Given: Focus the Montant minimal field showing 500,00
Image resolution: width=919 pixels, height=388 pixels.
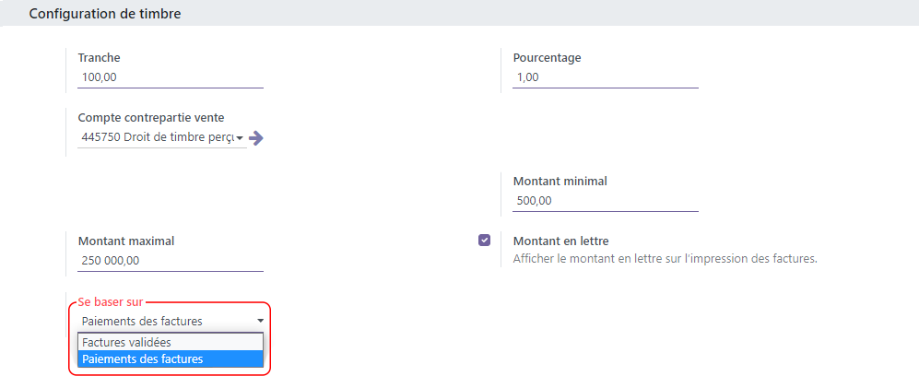Looking at the screenshot, I should pos(606,200).
